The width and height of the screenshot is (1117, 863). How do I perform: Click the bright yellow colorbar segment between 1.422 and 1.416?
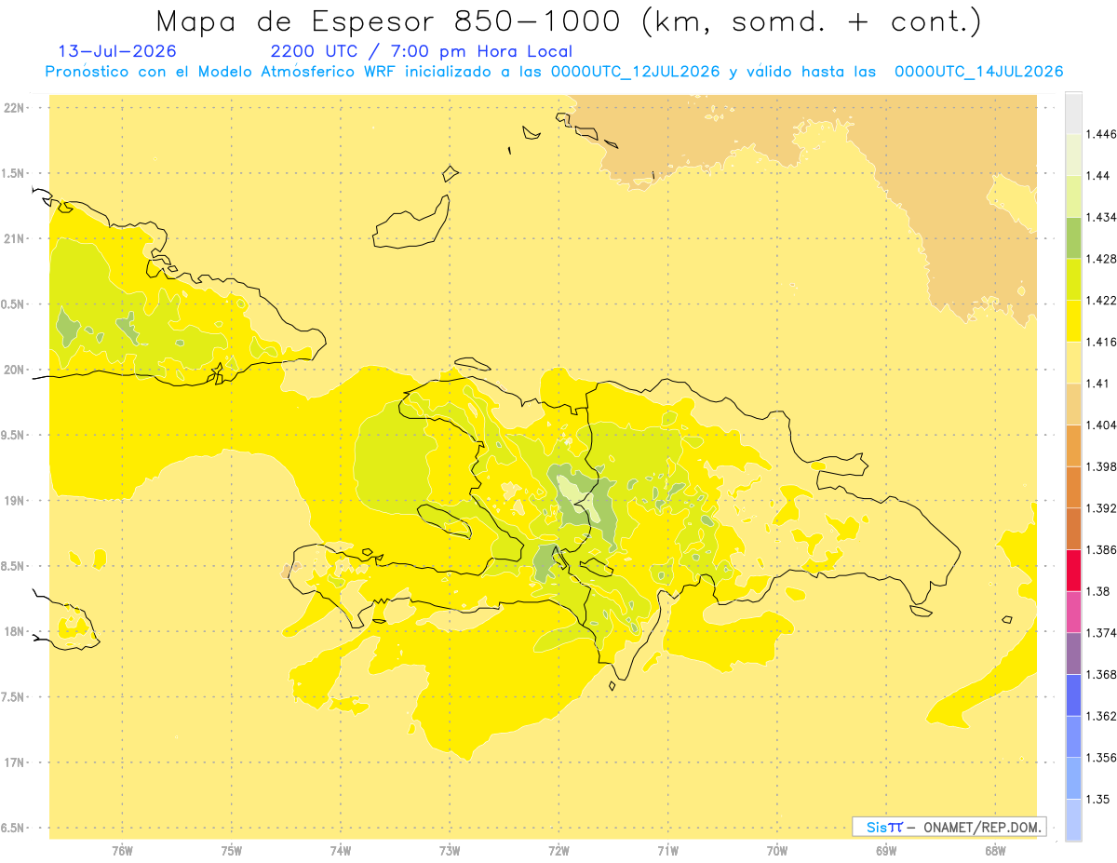1073,320
